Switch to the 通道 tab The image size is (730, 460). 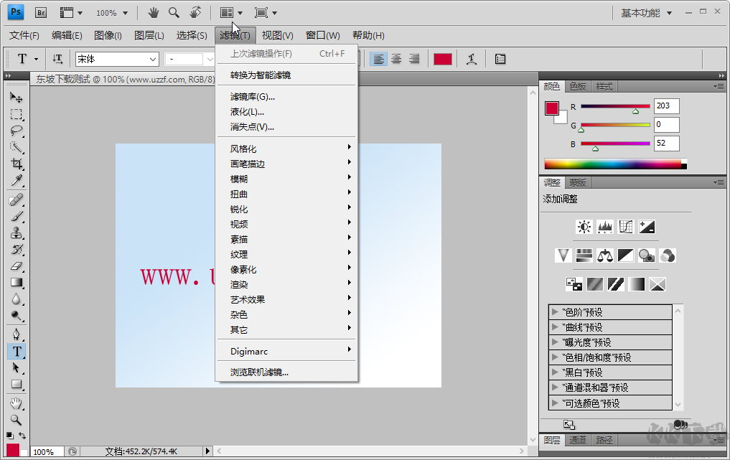(578, 441)
